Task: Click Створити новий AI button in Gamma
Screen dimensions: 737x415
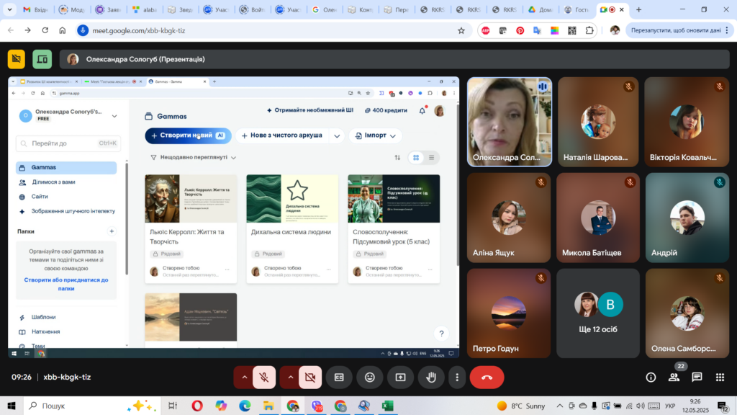Action: [188, 135]
